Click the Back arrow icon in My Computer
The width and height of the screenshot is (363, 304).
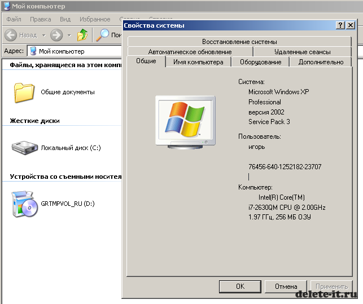[11, 35]
